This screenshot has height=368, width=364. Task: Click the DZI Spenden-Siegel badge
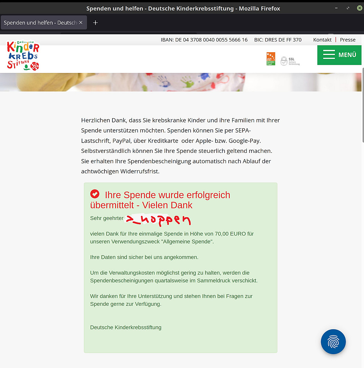tap(271, 59)
